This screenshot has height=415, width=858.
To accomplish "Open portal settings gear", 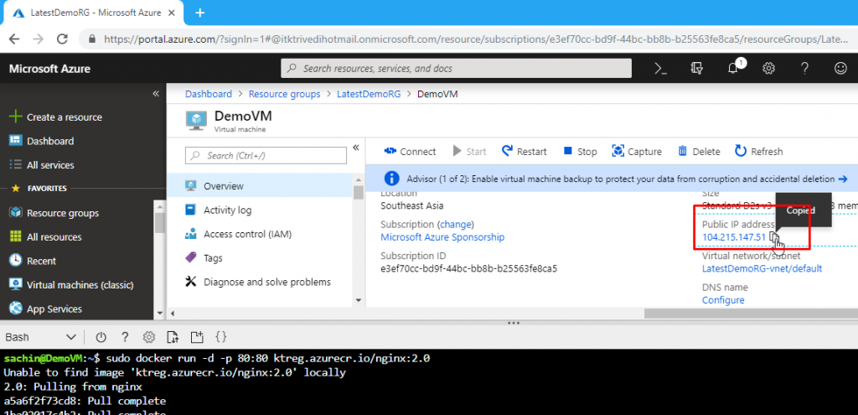I will 769,69.
